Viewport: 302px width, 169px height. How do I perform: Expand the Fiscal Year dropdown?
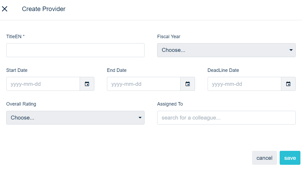coord(226,50)
